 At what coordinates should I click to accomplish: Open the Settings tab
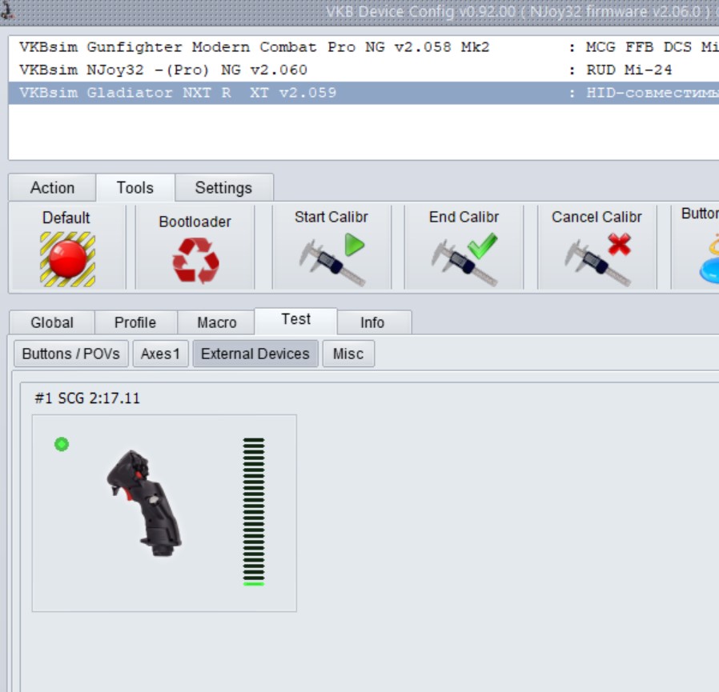(x=223, y=188)
